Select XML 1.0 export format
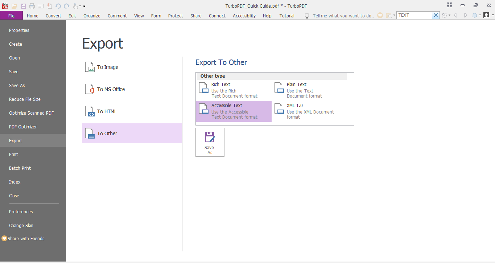This screenshot has width=495, height=263. [x=309, y=111]
